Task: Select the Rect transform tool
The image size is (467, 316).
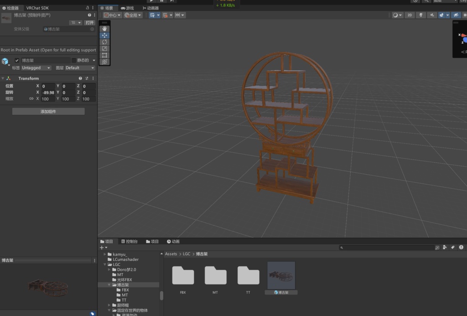Action: 105,55
